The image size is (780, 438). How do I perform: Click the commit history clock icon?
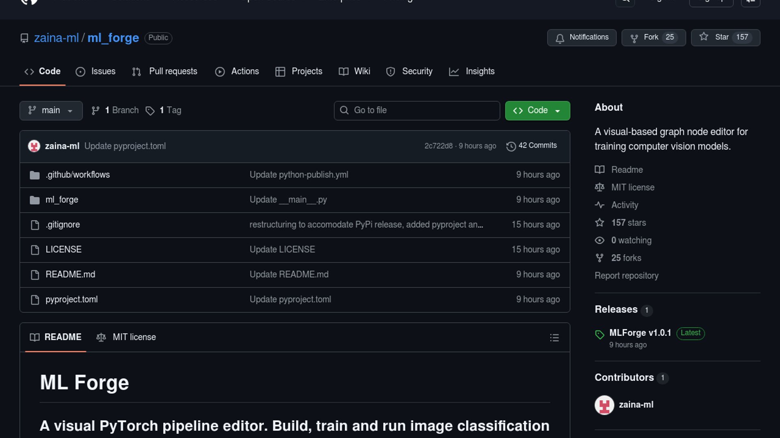coord(511,146)
